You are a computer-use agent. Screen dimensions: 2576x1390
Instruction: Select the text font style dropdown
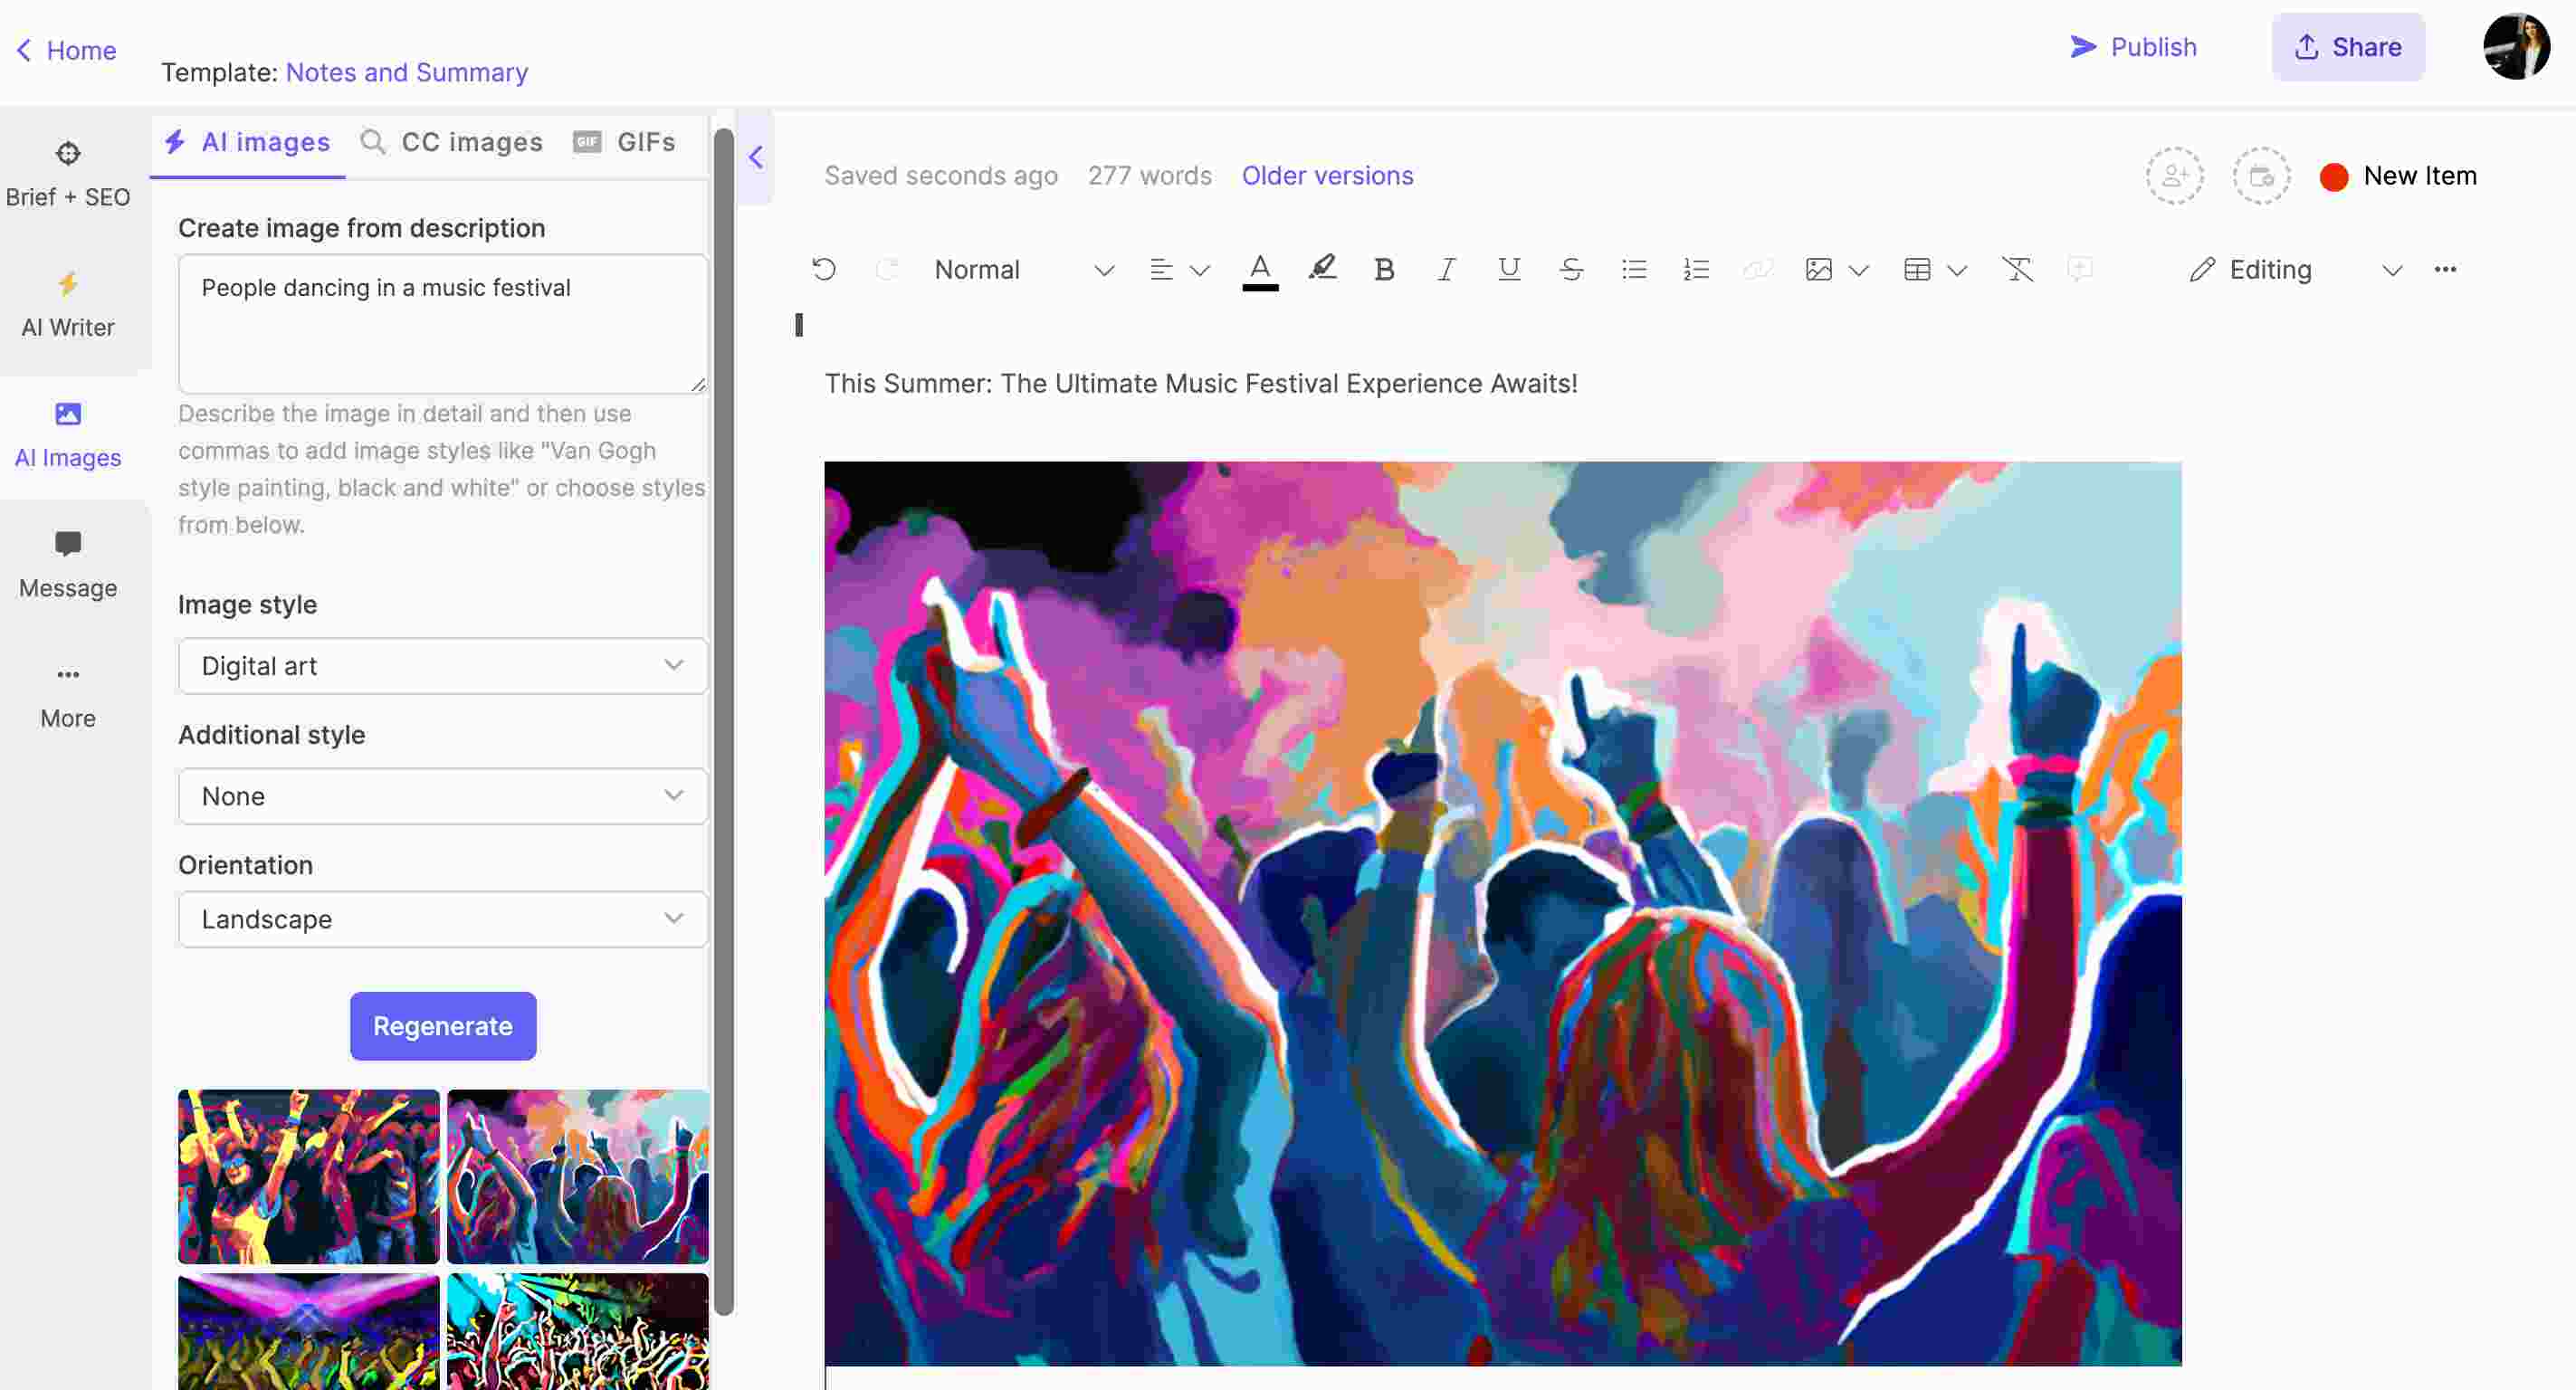pos(1020,271)
